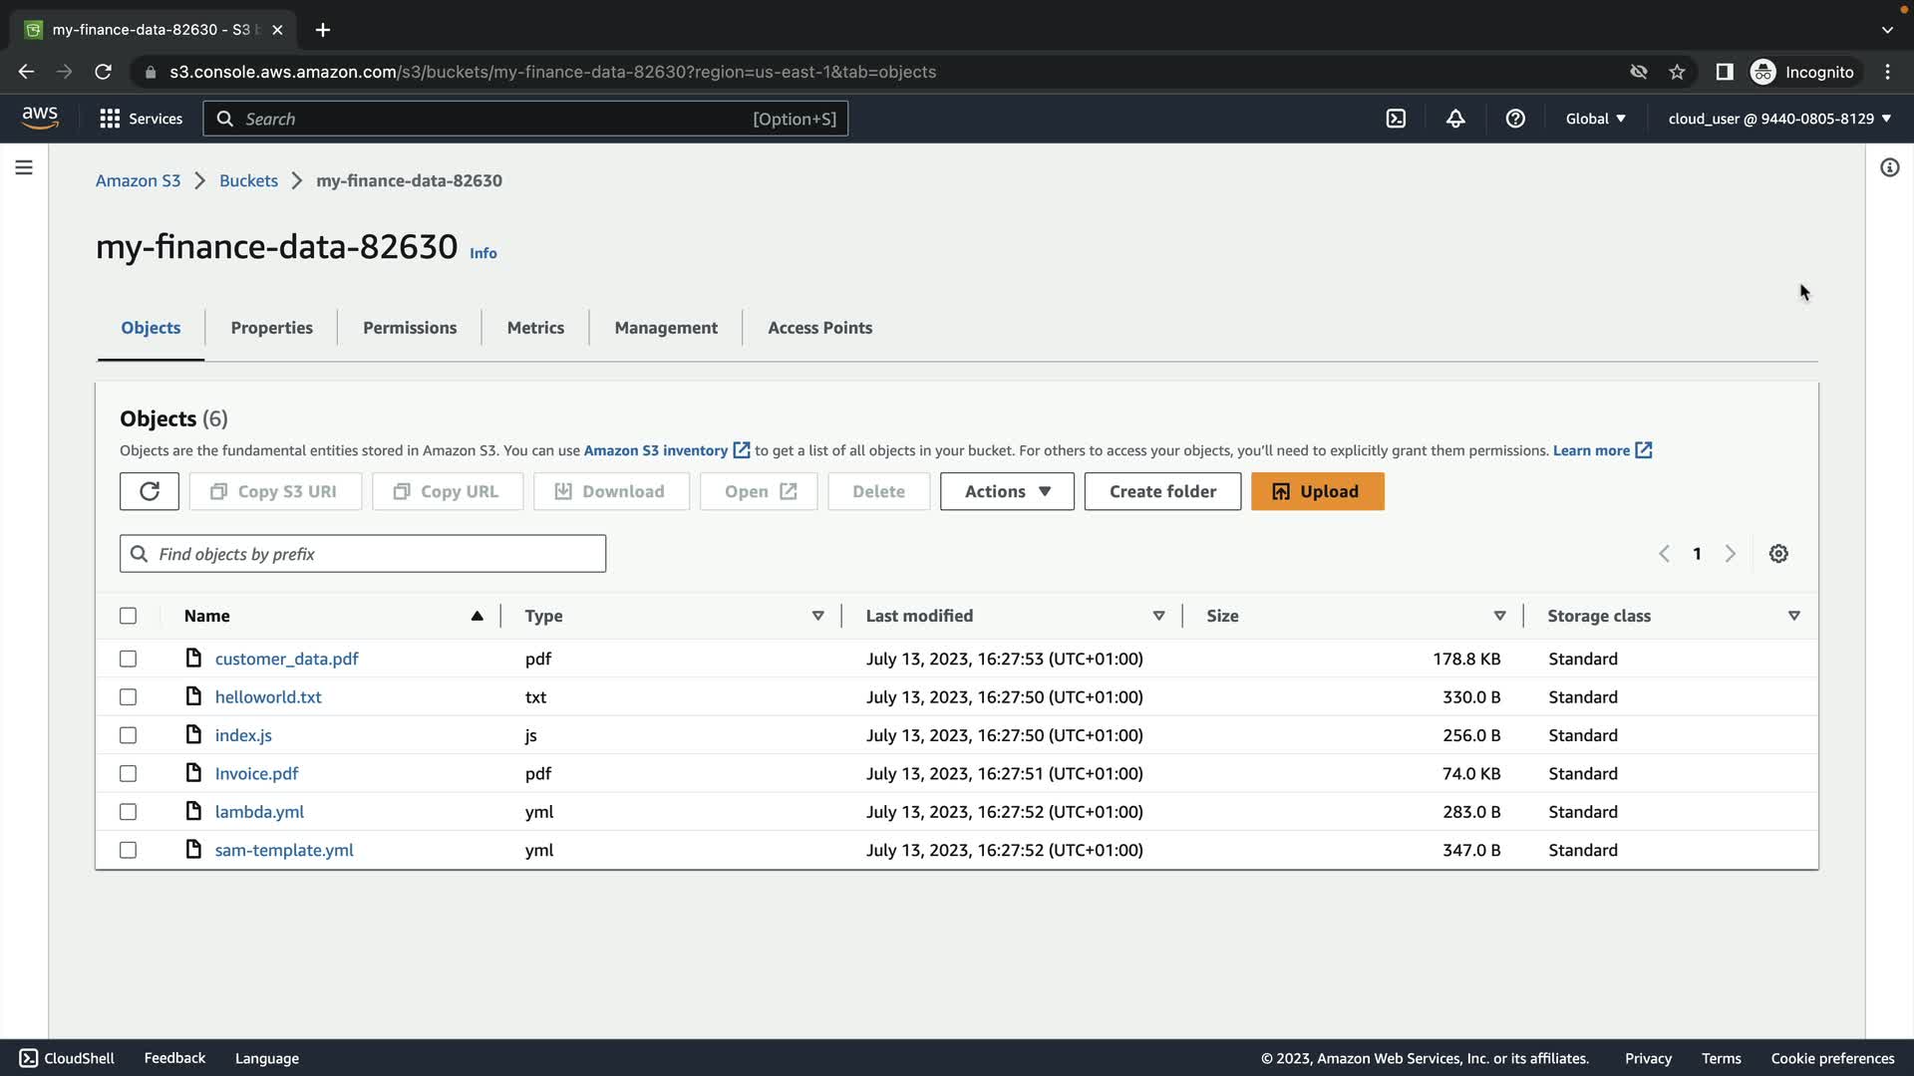This screenshot has width=1914, height=1076.
Task: Click the help question mark icon
Action: pos(1515,119)
